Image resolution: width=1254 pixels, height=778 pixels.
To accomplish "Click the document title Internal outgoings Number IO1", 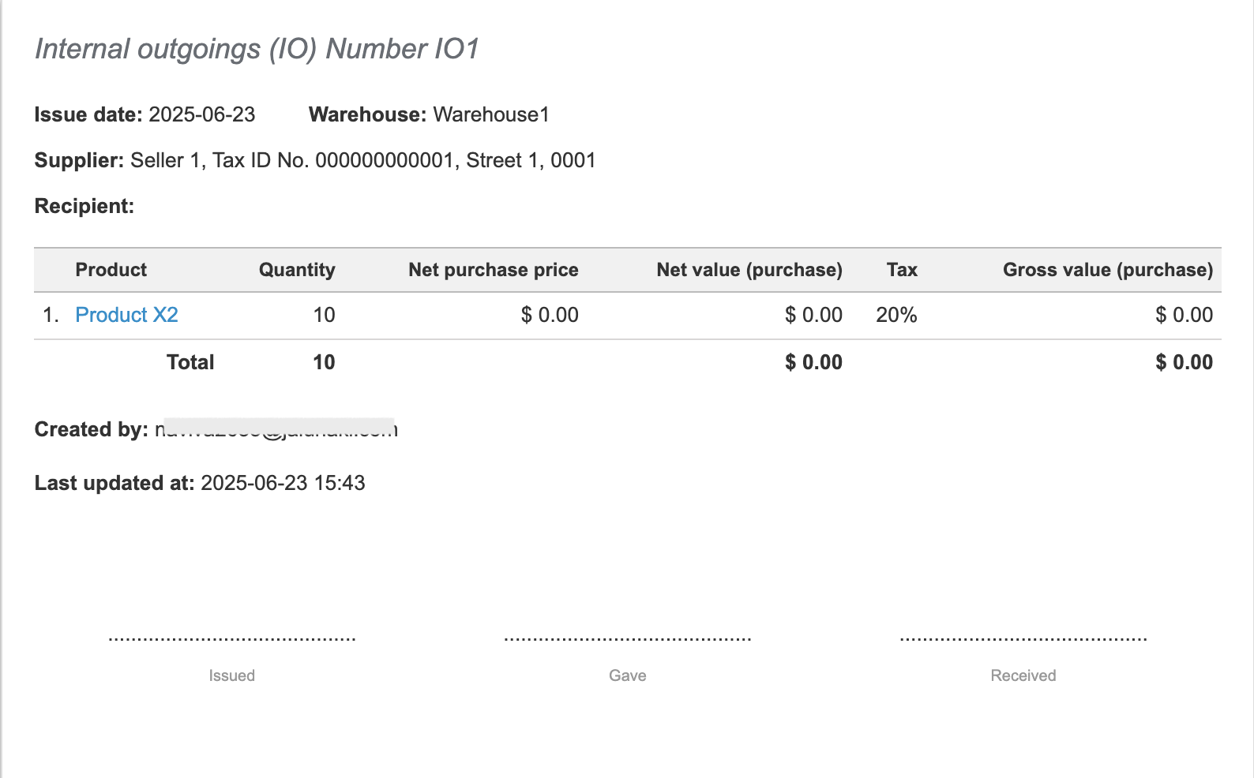I will (257, 49).
